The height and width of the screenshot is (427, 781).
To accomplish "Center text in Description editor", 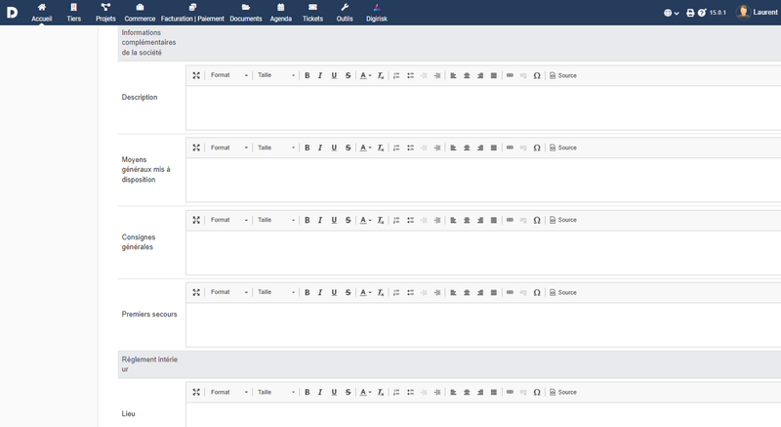I will coord(467,75).
